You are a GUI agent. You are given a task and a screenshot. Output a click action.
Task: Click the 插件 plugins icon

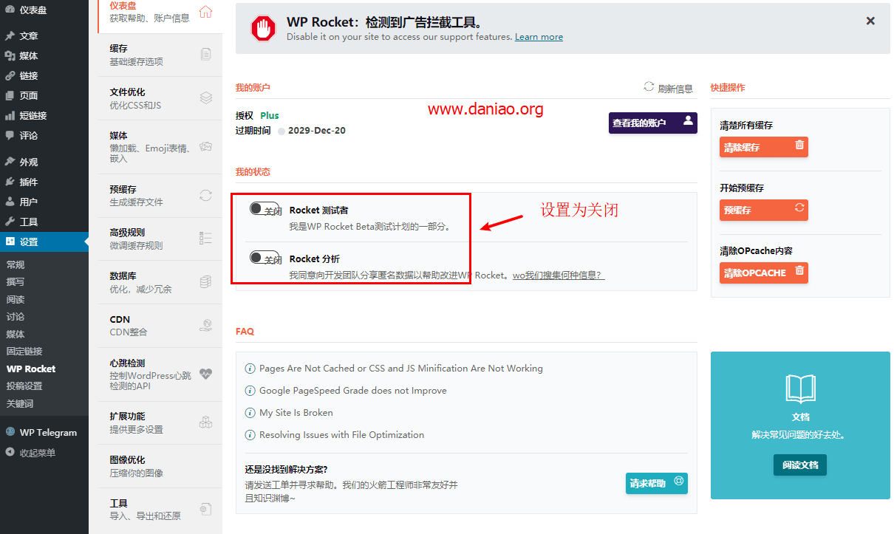10,182
